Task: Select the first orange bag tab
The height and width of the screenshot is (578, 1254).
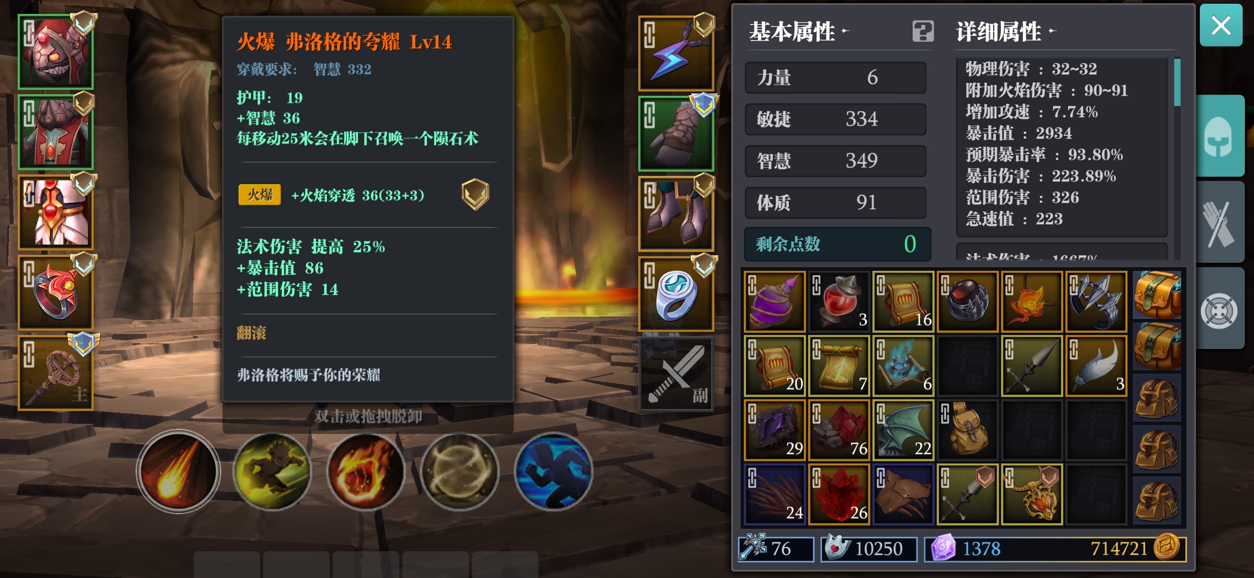Action: point(1158,295)
